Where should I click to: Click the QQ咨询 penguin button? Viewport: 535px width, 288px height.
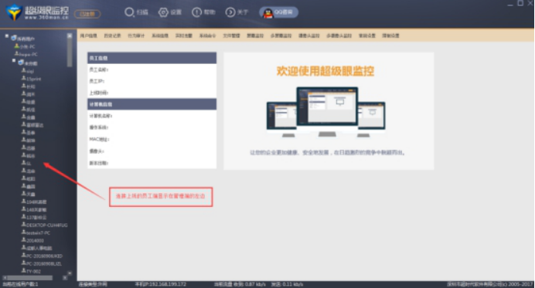pyautogui.click(x=279, y=12)
